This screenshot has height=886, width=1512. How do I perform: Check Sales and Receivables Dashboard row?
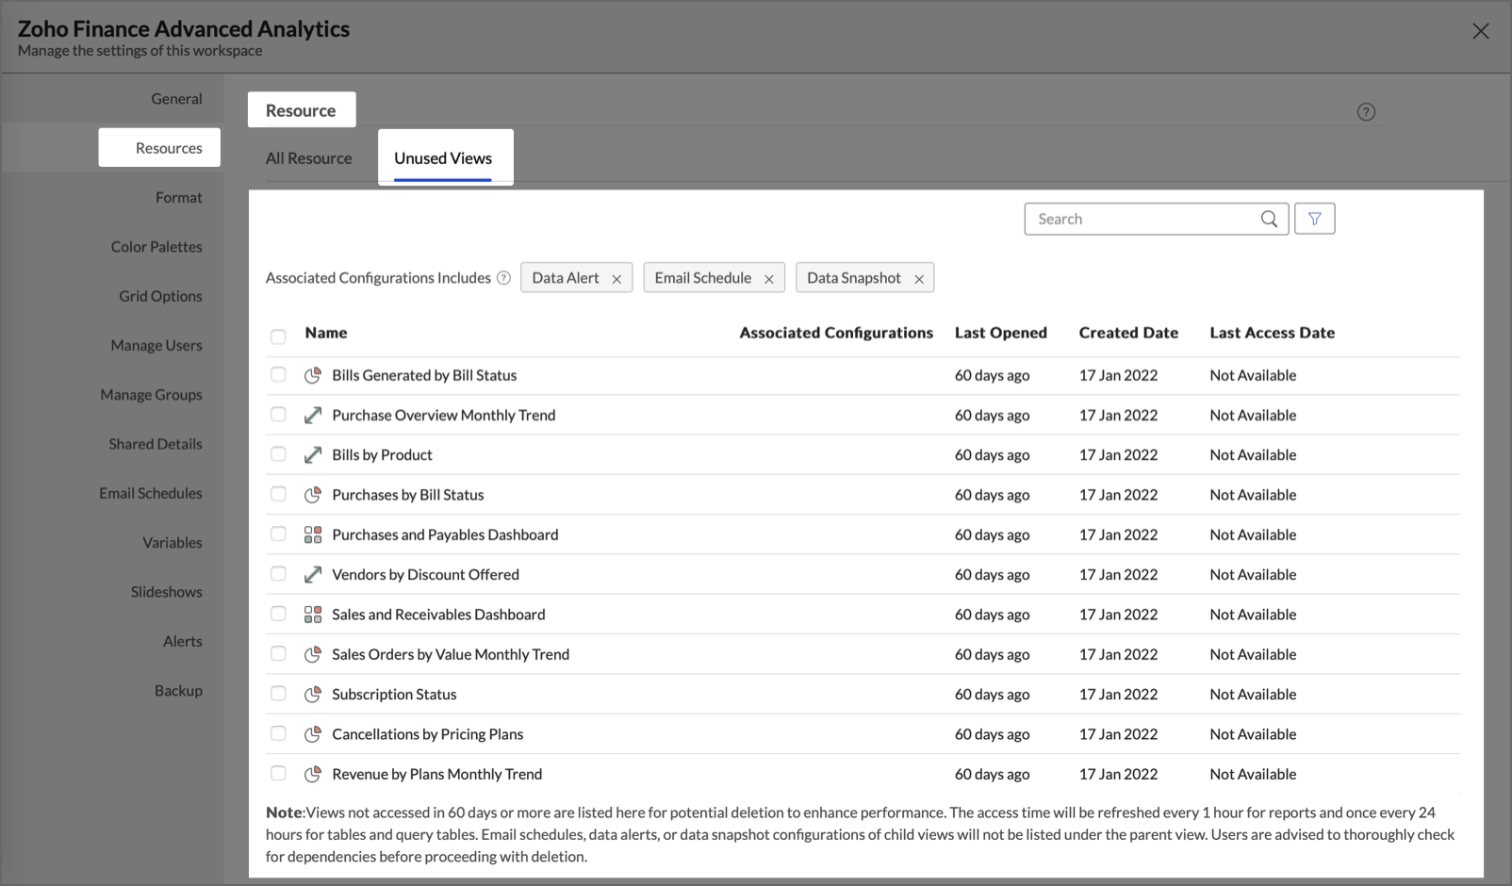click(x=278, y=614)
